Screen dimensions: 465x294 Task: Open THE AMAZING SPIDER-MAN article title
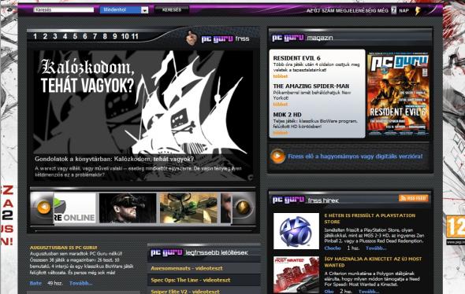click(x=311, y=86)
